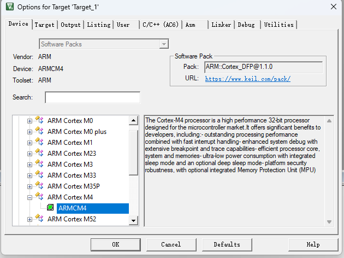Confirm with the OK button

tap(116, 244)
